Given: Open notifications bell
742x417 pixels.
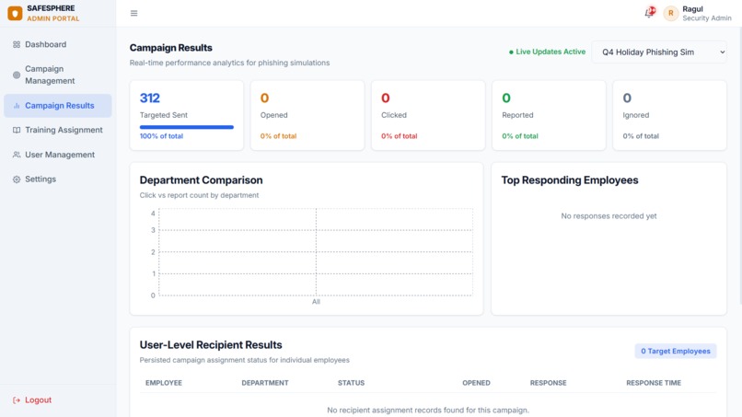Looking at the screenshot, I should click(649, 13).
